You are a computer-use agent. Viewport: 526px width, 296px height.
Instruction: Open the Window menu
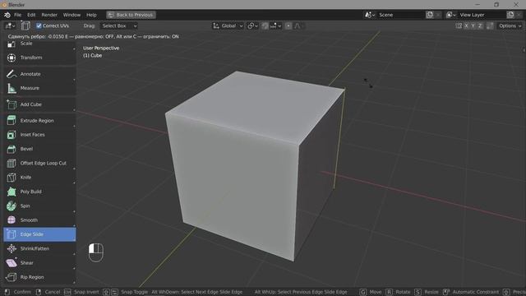[72, 15]
